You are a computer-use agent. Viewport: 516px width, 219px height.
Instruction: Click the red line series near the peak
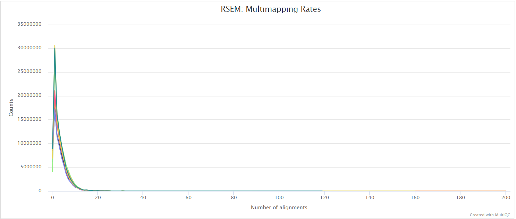55,92
